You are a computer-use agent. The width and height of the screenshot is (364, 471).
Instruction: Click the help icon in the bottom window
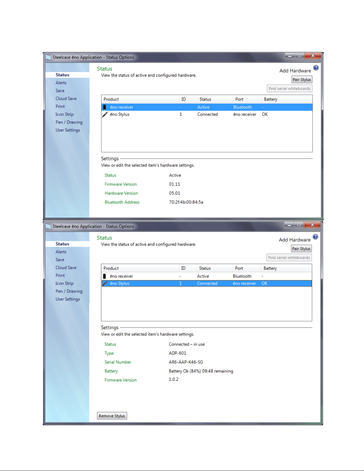pos(315,237)
